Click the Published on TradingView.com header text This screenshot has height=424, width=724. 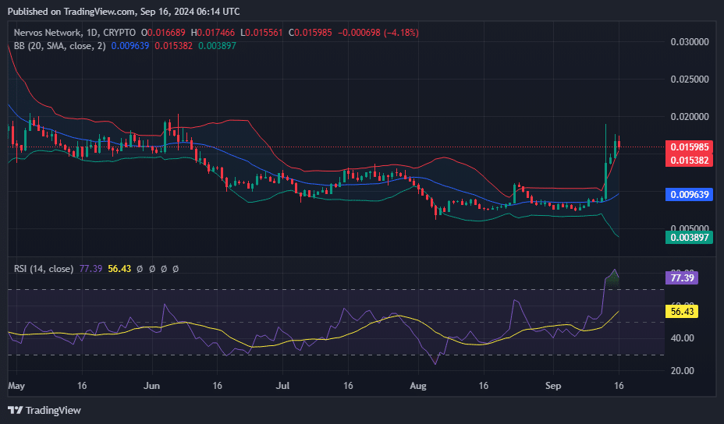tap(124, 12)
